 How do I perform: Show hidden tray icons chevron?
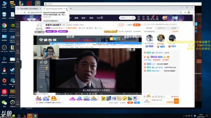(x=184, y=116)
